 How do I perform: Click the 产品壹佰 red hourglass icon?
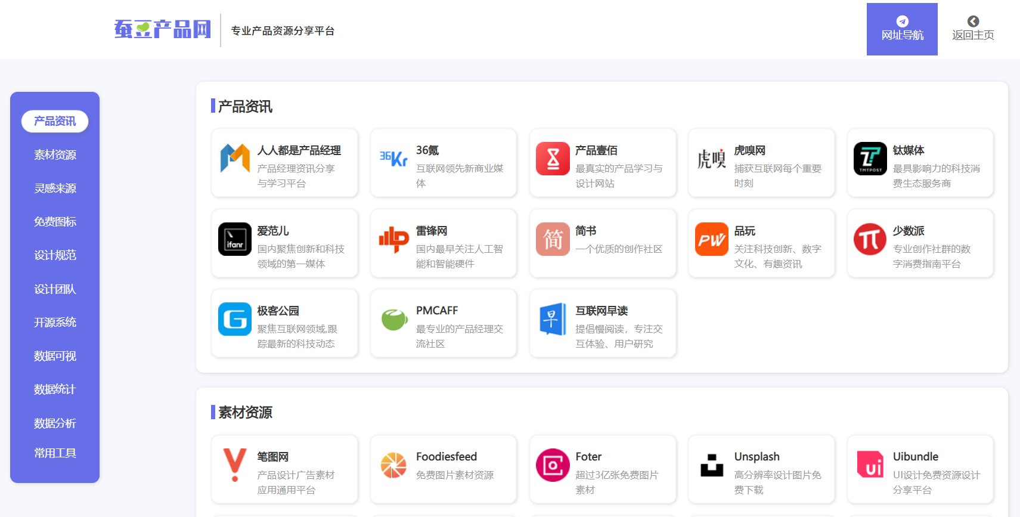553,159
